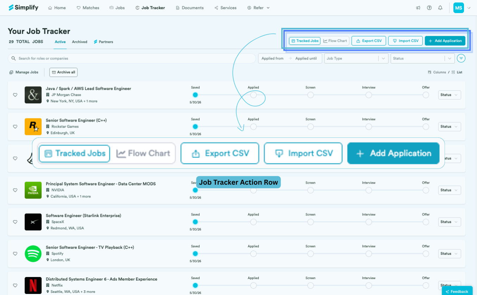Viewport: 477px width, 295px height.
Task: Click the Rockstar Games company logo
Action: (x=33, y=127)
